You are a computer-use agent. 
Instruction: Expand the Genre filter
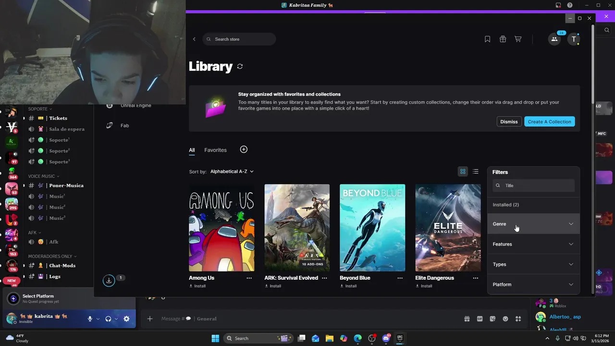coord(533,224)
